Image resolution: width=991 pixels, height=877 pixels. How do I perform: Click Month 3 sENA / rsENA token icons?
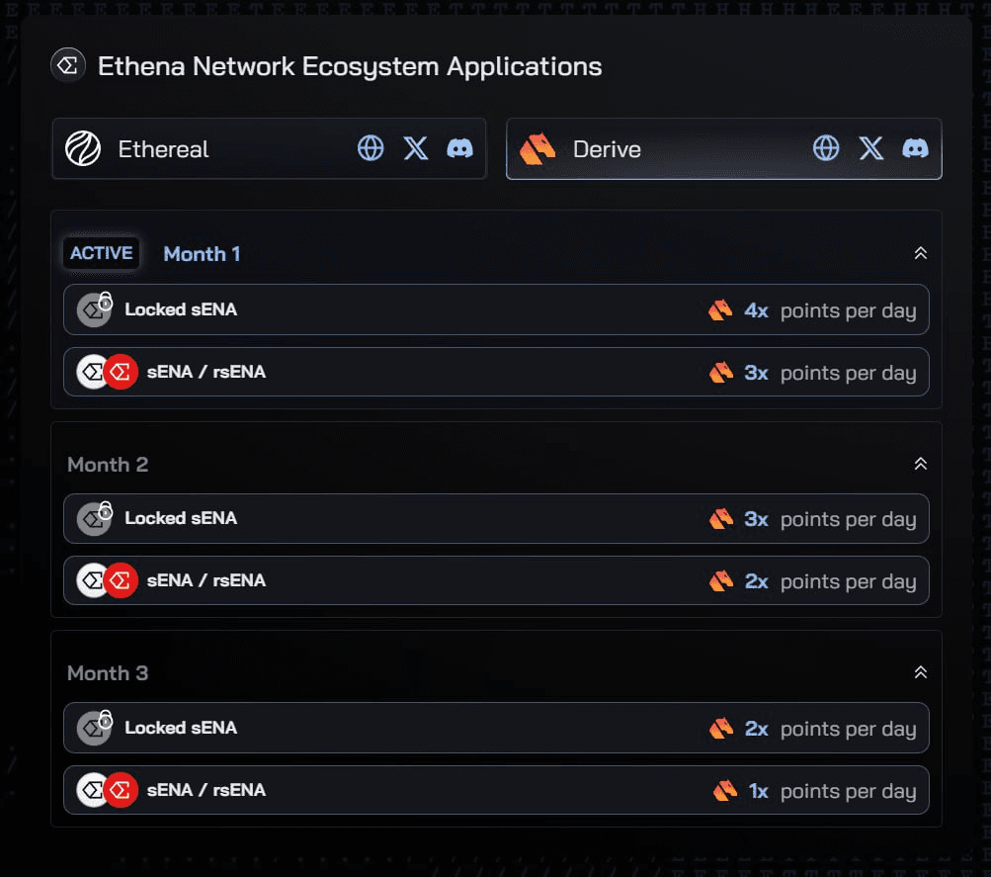click(x=108, y=790)
